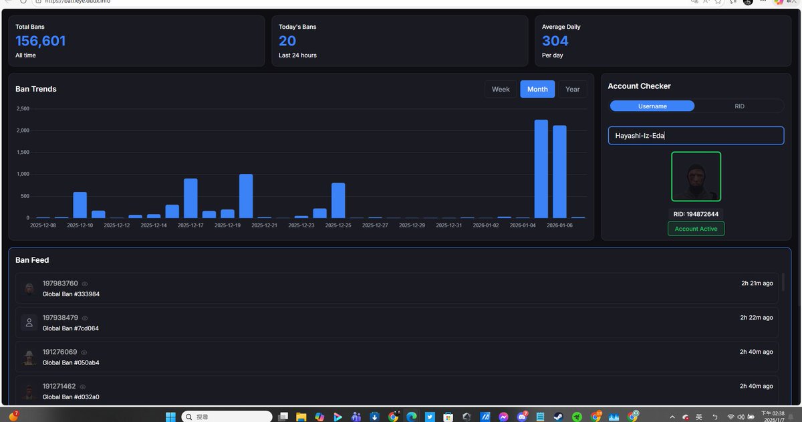Click the Last 24 hours caption
This screenshot has height=422, width=802.
pos(297,56)
